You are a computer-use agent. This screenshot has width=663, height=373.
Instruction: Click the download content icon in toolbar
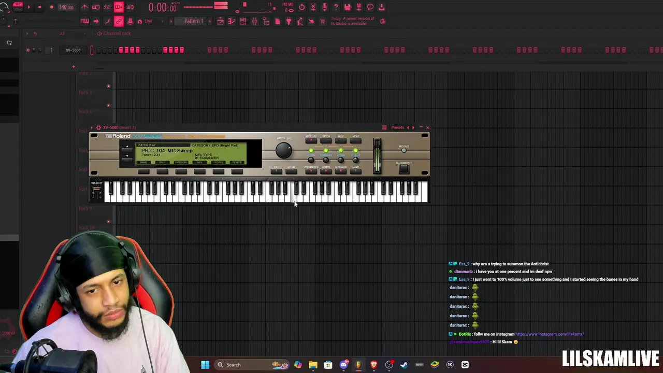point(382,7)
